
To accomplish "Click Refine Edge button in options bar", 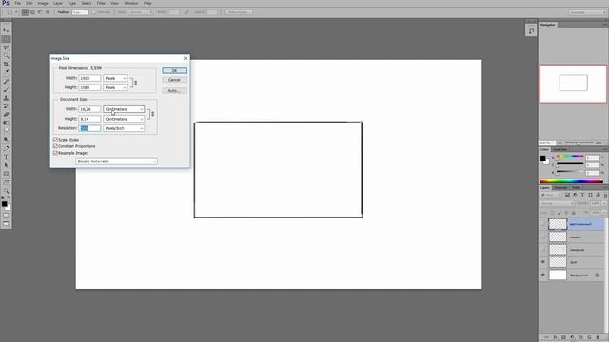I will (239, 12).
